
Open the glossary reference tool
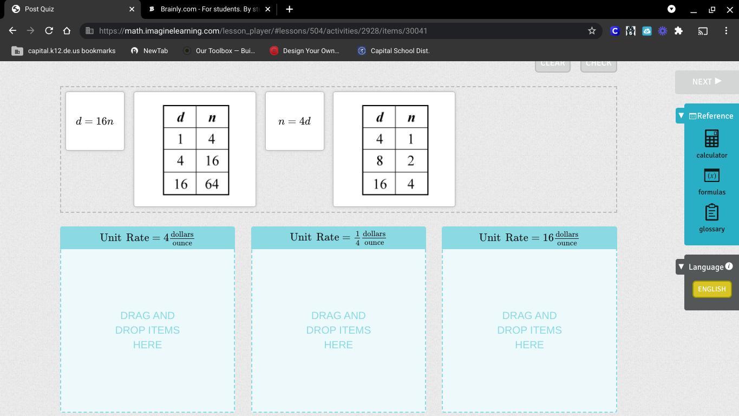(x=711, y=218)
